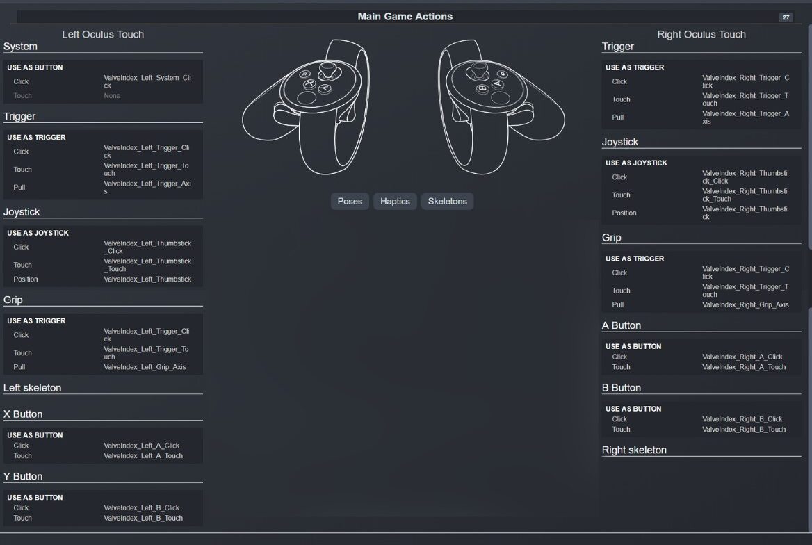The width and height of the screenshot is (812, 545).
Task: Edit USE AS BUTTON mode under System
Action: click(x=35, y=67)
